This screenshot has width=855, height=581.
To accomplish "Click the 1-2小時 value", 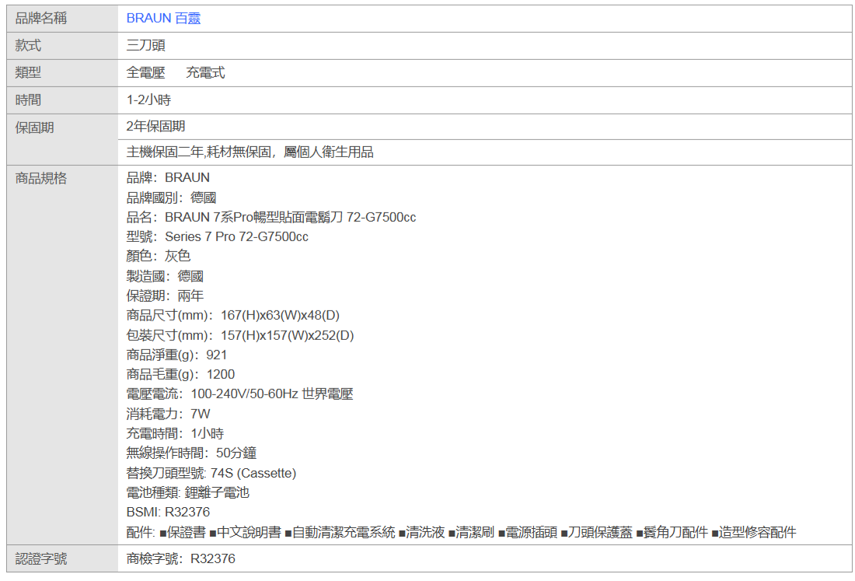I will (149, 100).
